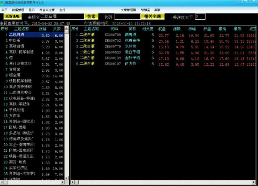Open the 社会关注度 menu

coord(47,10)
